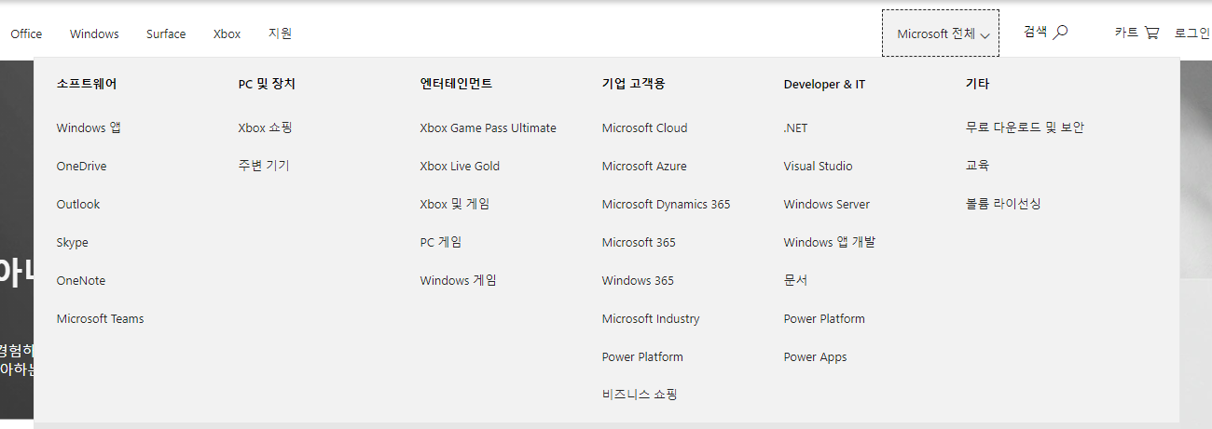Screen dimensions: 1212x429
Task: Open the Windows 게임 link
Action: pos(458,280)
